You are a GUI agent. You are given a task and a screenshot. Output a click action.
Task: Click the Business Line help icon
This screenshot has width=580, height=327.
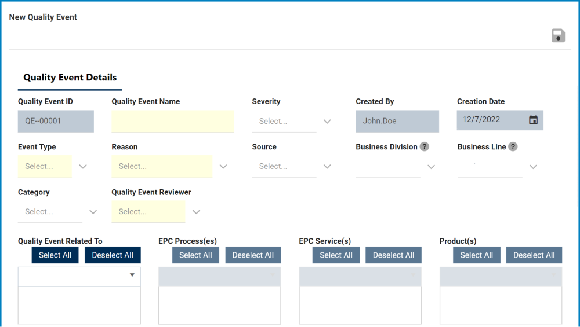[513, 147]
